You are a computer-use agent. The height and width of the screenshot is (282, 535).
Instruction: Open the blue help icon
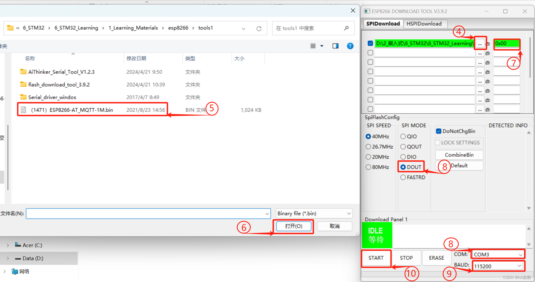coord(350,46)
